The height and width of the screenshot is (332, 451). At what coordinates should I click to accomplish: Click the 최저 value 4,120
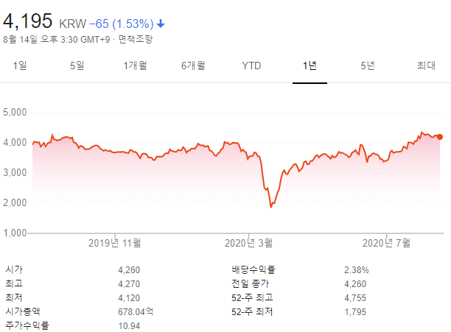[x=129, y=298]
